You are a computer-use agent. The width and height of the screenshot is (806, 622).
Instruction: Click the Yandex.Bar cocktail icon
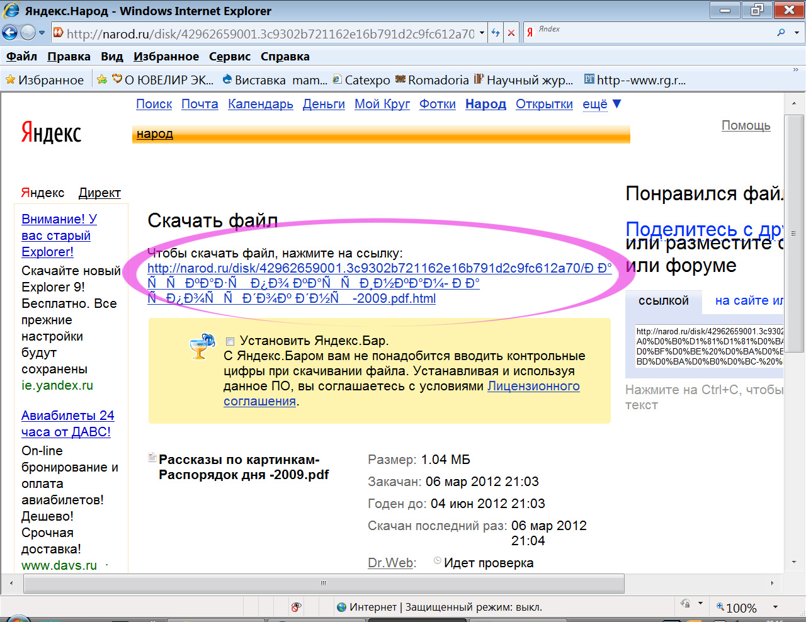point(202,346)
